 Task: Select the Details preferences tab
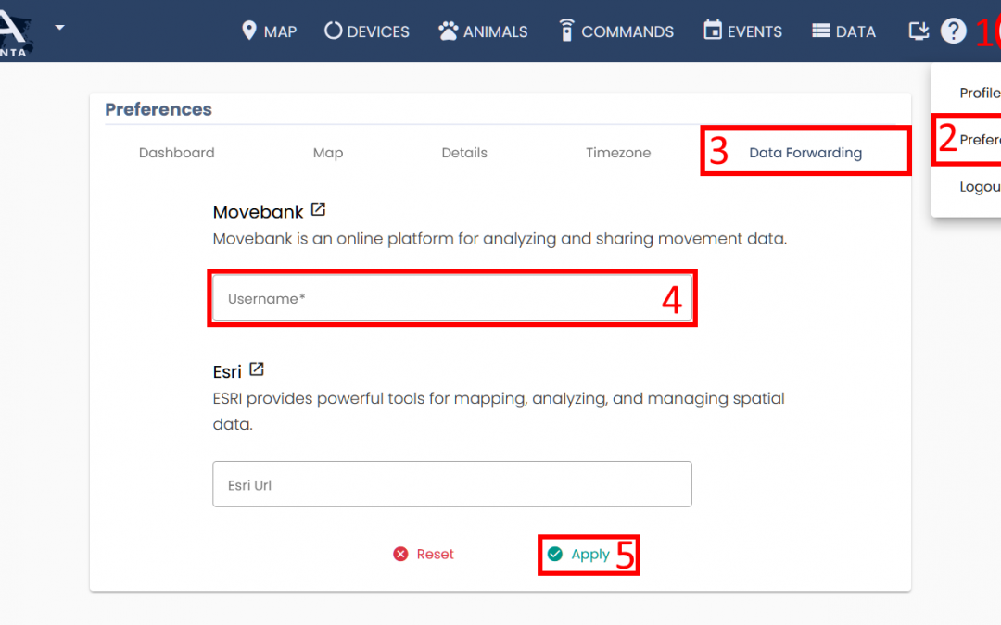[464, 153]
